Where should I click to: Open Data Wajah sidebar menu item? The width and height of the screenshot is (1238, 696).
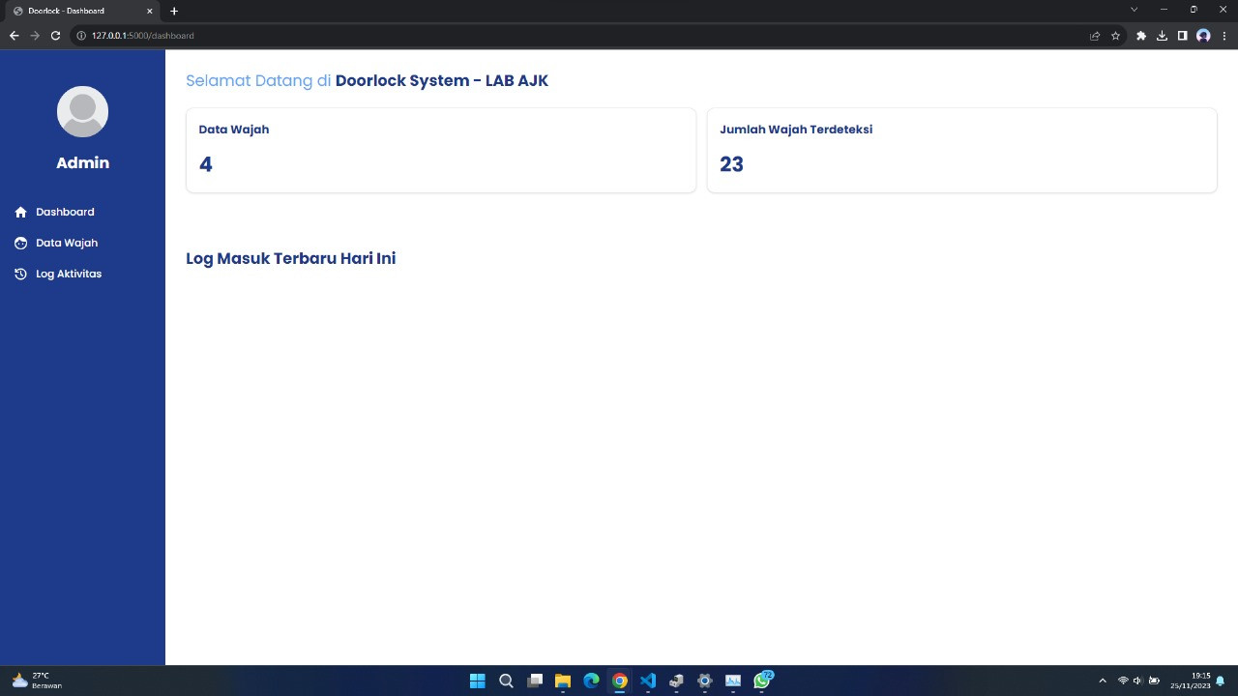[67, 243]
